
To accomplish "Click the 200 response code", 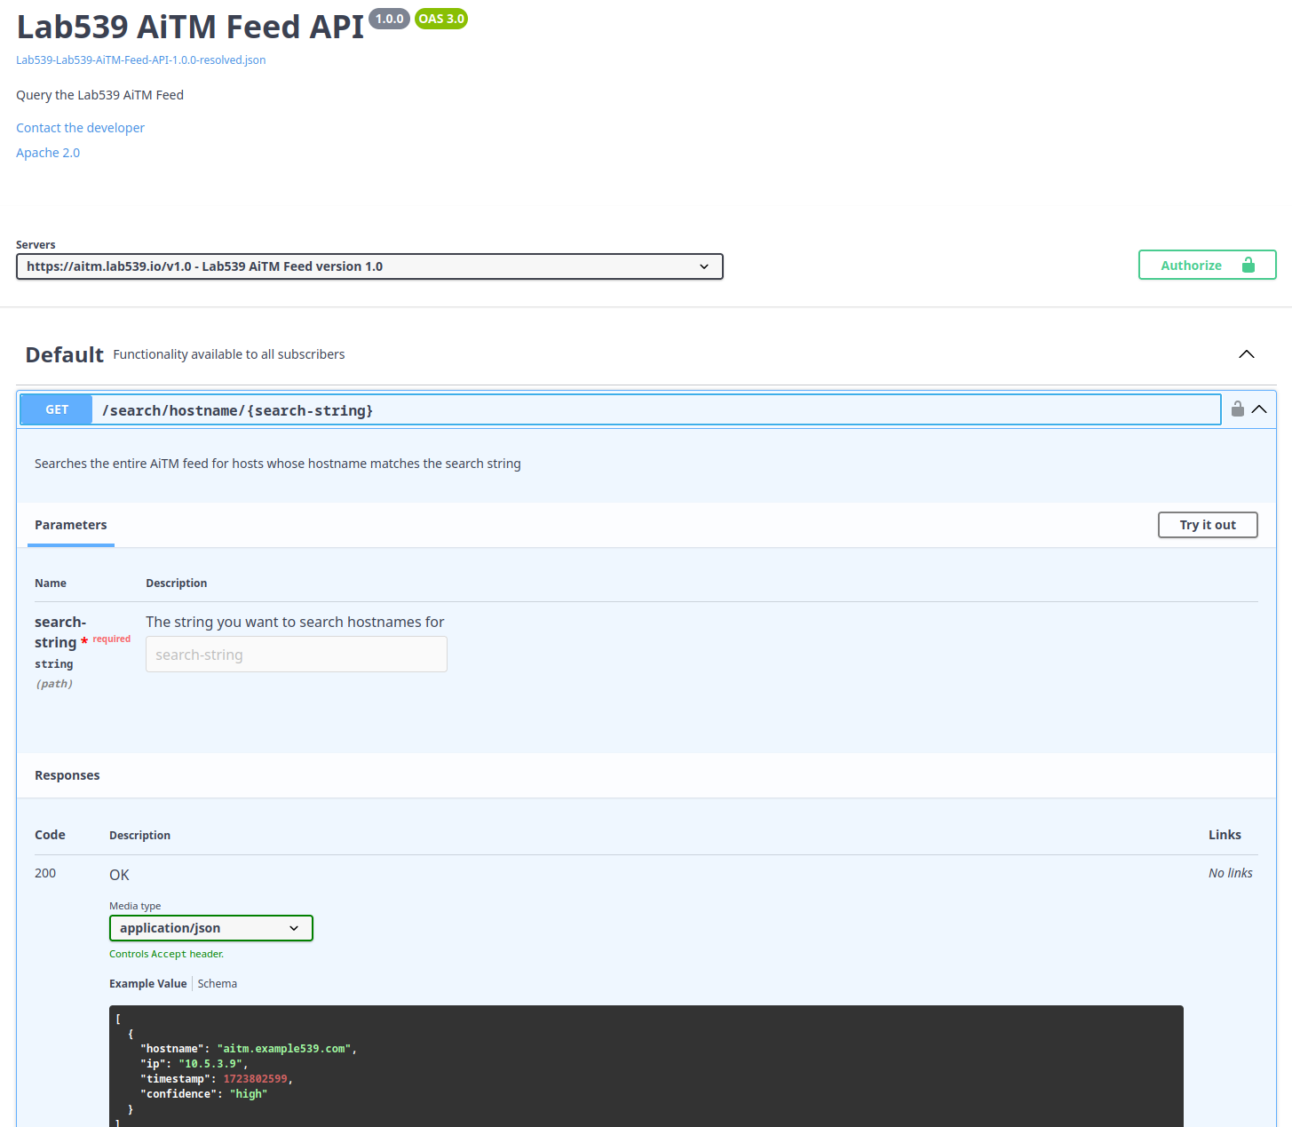I will pyautogui.click(x=45, y=873).
